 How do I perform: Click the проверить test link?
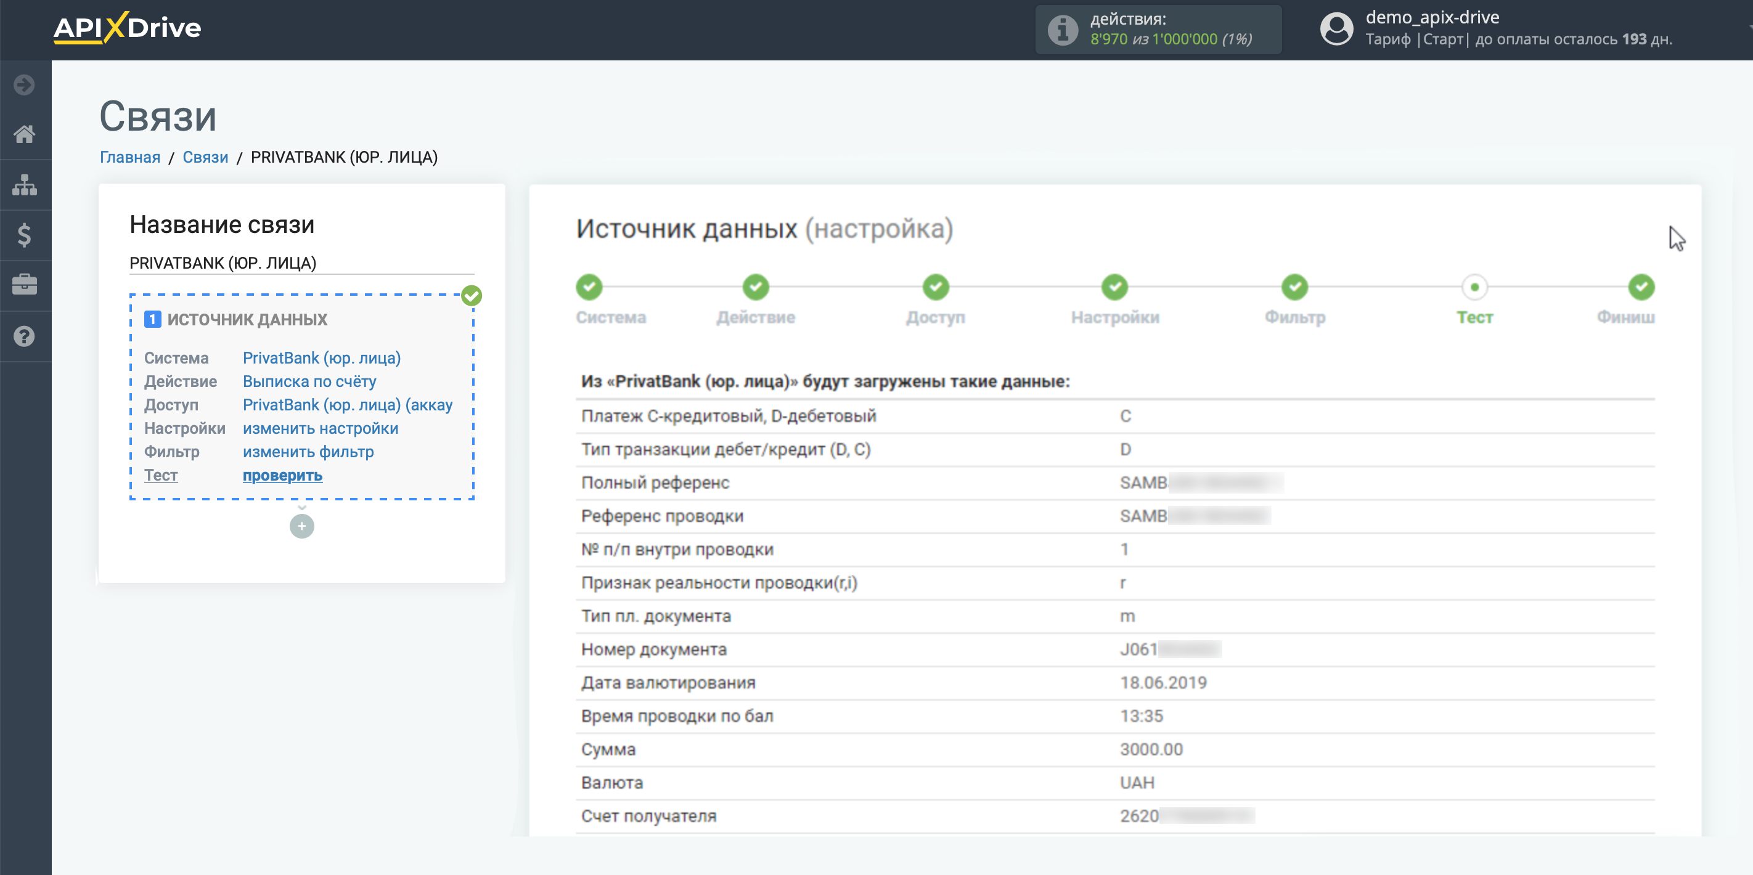click(x=282, y=476)
